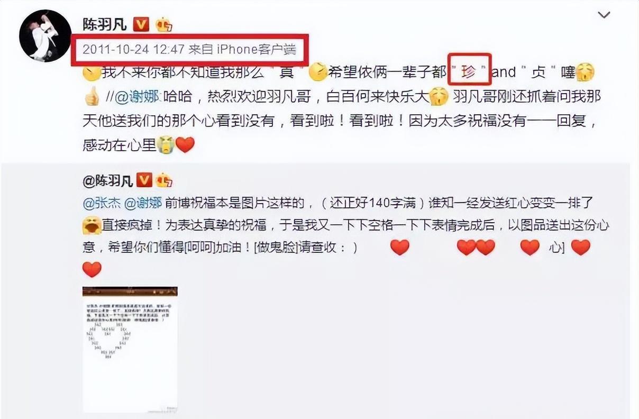This screenshot has height=419, width=639.
Task: Click membership badge icon next to top verified badge
Action: pyautogui.click(x=163, y=24)
